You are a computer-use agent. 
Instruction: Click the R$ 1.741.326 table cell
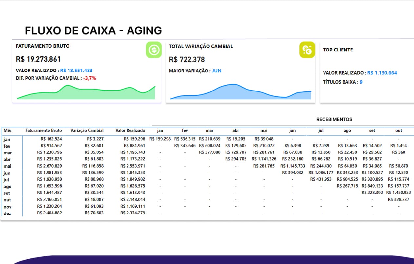point(264,159)
